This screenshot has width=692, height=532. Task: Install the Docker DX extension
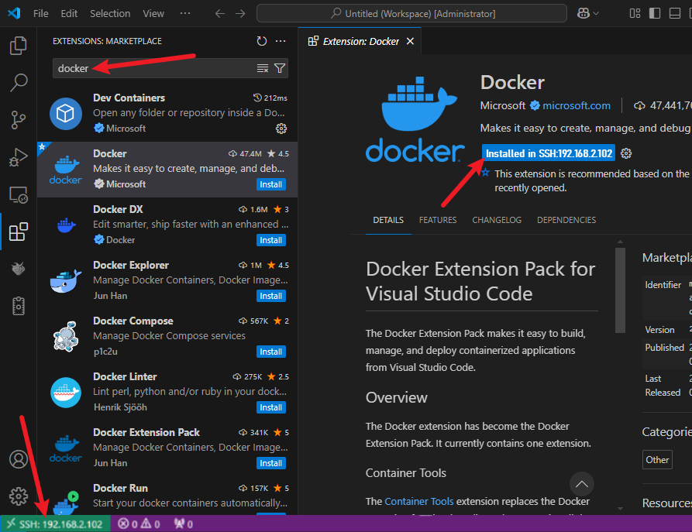click(x=271, y=240)
